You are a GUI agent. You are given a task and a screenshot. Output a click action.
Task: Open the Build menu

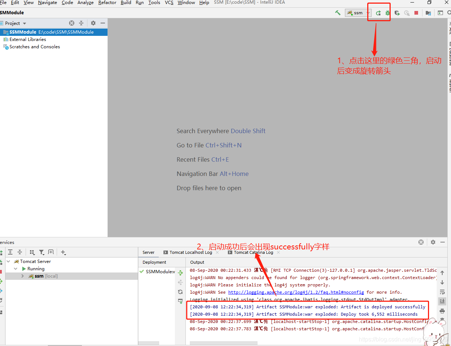click(x=126, y=3)
